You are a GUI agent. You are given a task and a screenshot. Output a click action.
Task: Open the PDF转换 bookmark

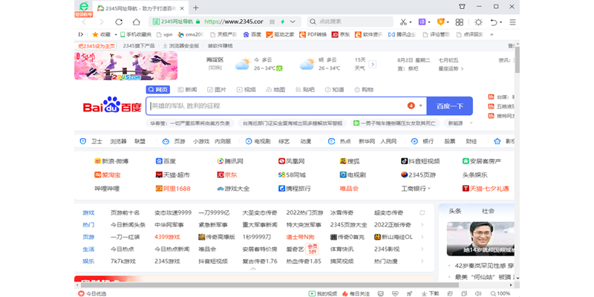313,34
